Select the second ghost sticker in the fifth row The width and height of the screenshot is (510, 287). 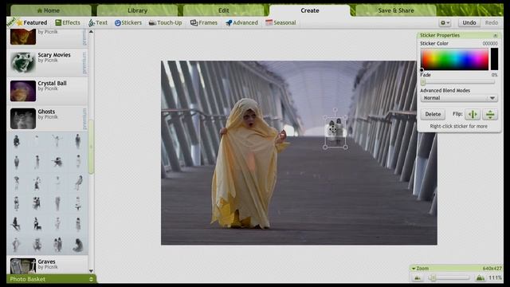37,224
